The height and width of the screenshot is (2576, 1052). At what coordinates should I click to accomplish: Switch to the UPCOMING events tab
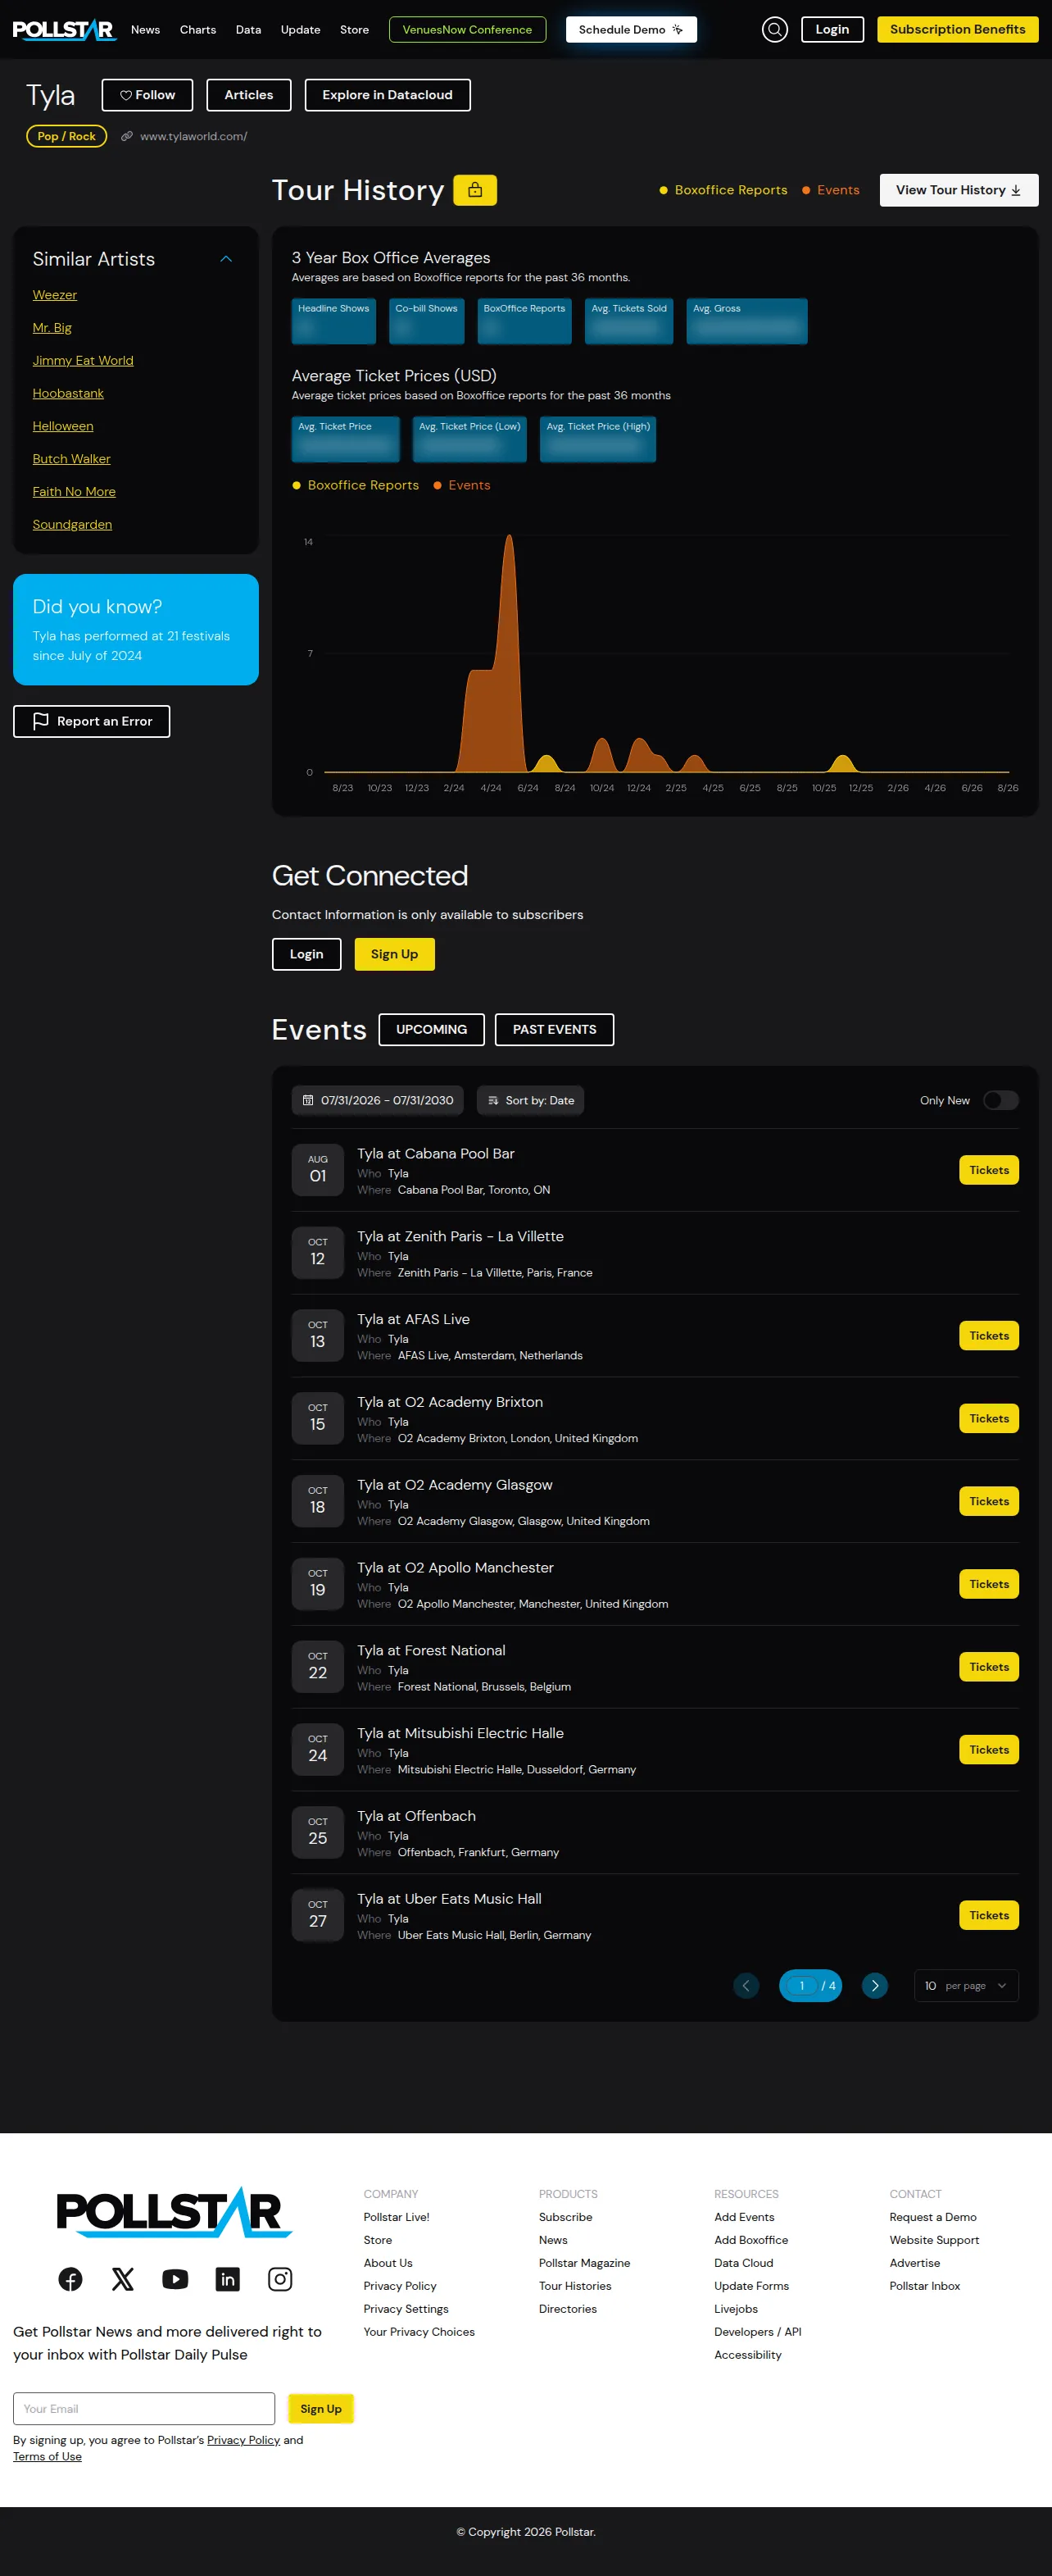(432, 1030)
